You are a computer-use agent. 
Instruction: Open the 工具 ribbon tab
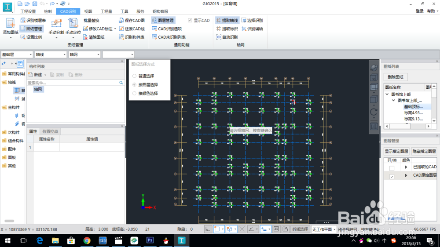coord(125,11)
